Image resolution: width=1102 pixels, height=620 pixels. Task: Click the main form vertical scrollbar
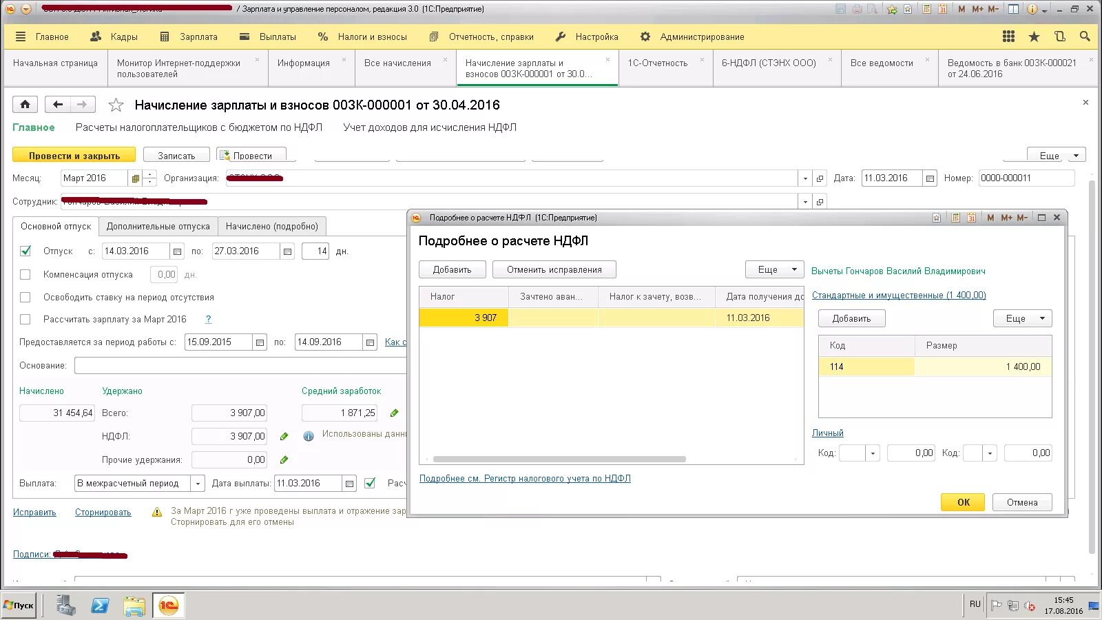click(x=1092, y=366)
